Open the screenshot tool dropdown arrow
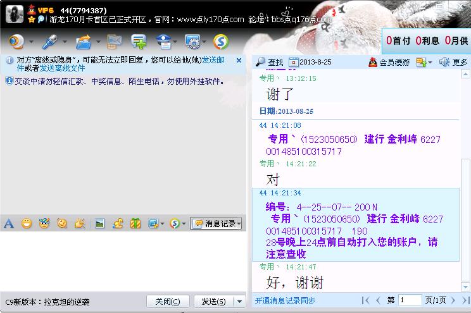 coord(162,224)
